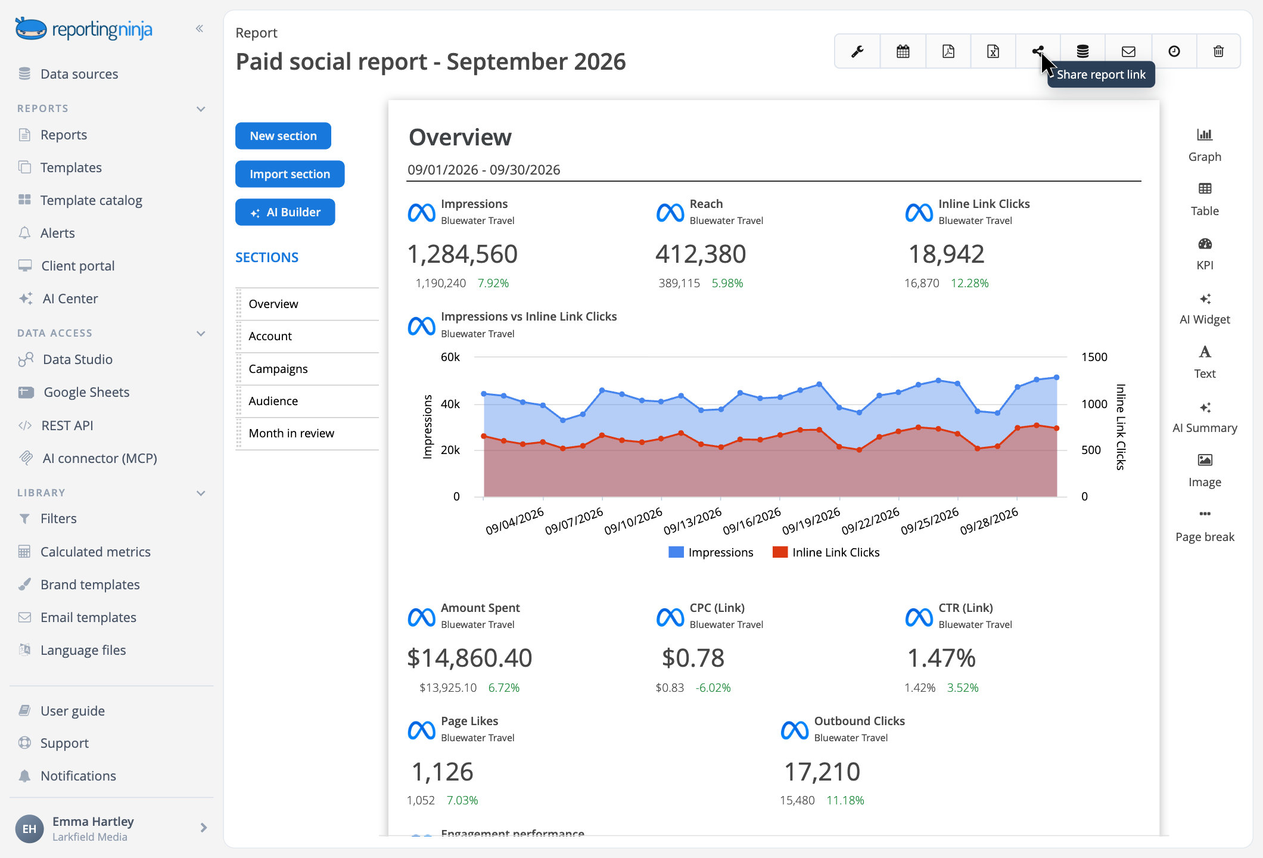Delete report with trash icon
The height and width of the screenshot is (858, 1263).
tap(1218, 52)
